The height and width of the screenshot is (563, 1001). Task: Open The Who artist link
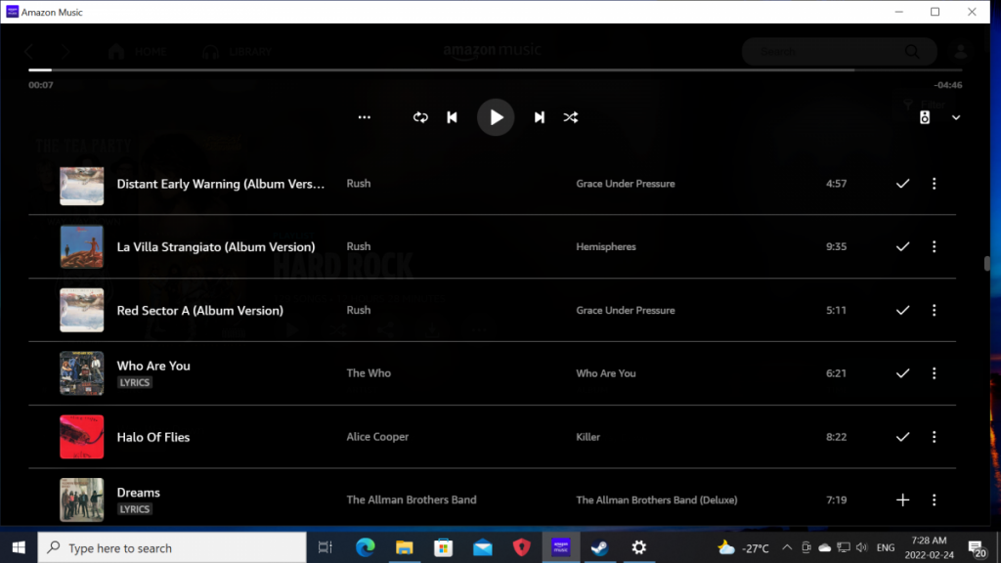click(x=369, y=373)
